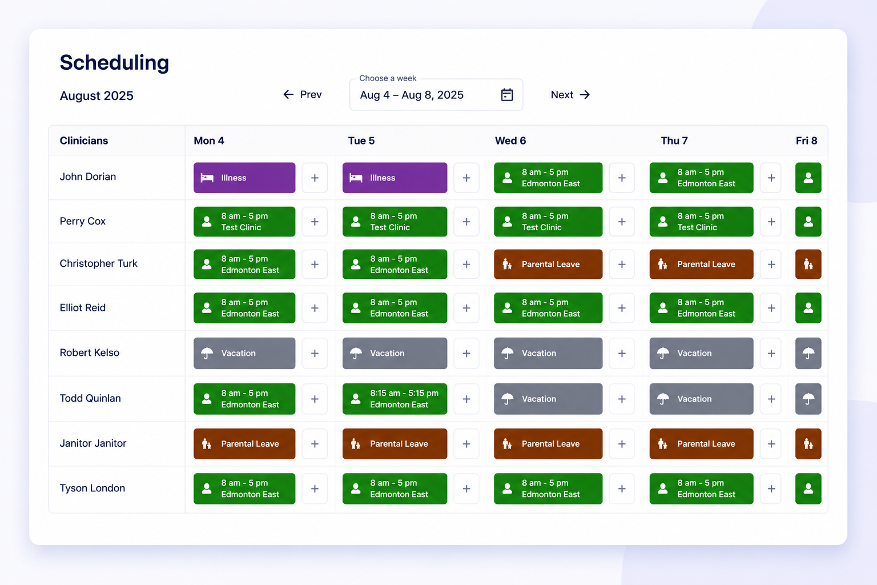Viewport: 877px width, 585px height.
Task: Add shift for Elliot Reid on Monday
Action: pos(315,308)
